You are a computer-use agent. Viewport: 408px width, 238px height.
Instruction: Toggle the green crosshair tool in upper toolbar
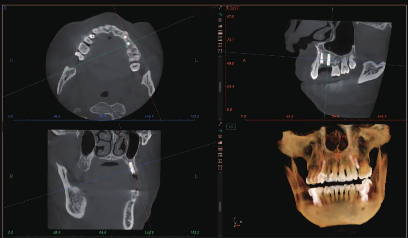tap(220, 14)
